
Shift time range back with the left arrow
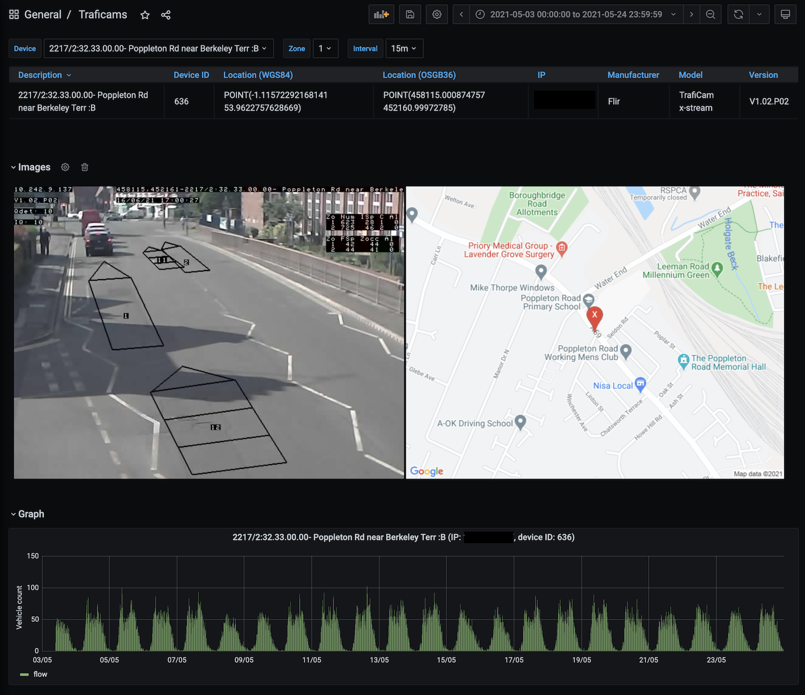click(x=461, y=14)
